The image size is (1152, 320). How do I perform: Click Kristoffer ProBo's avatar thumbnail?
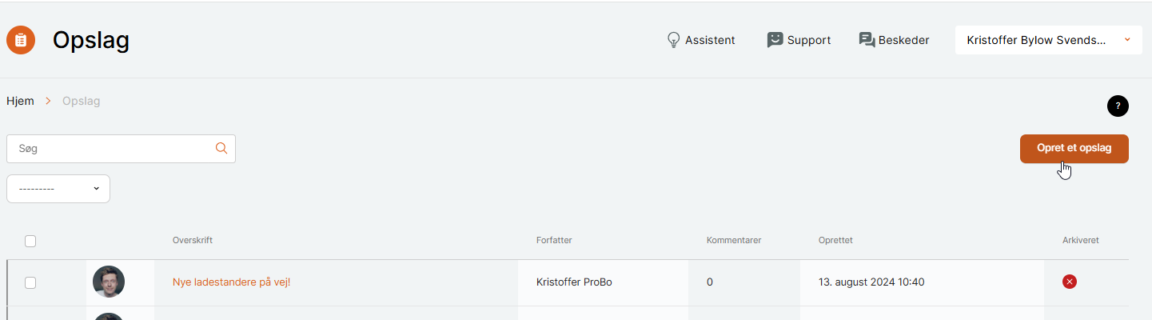pos(109,282)
